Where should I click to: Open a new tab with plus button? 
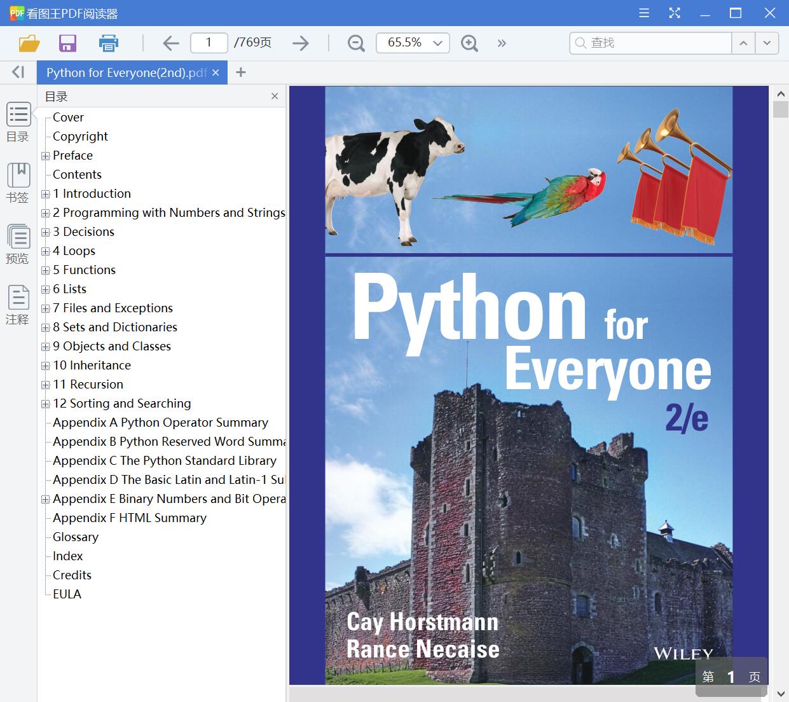coord(240,72)
